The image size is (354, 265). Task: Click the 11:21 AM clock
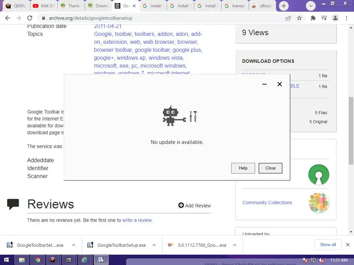(x=339, y=260)
